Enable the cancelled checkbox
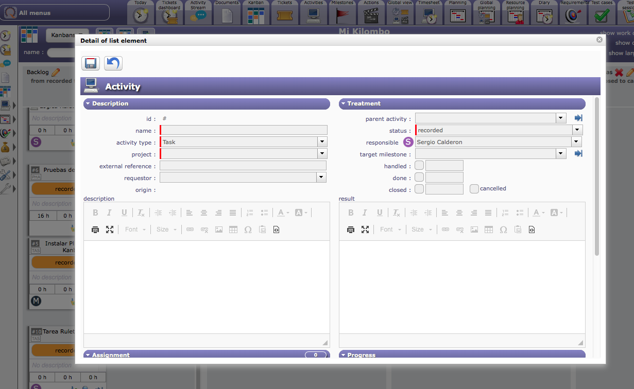 point(474,189)
